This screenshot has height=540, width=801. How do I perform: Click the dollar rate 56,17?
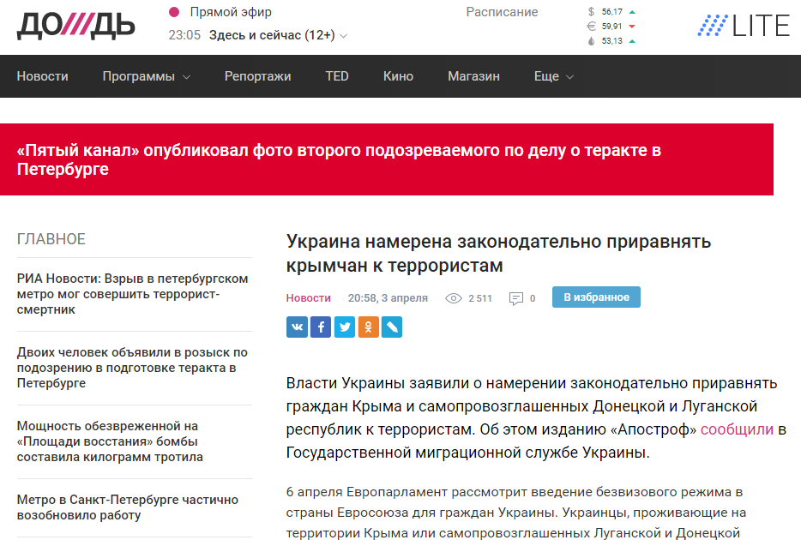612,12
